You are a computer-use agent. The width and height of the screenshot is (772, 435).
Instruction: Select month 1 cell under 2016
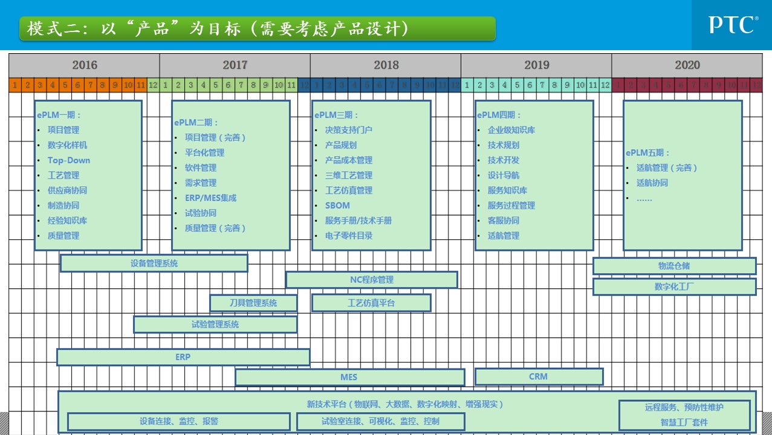click(15, 85)
